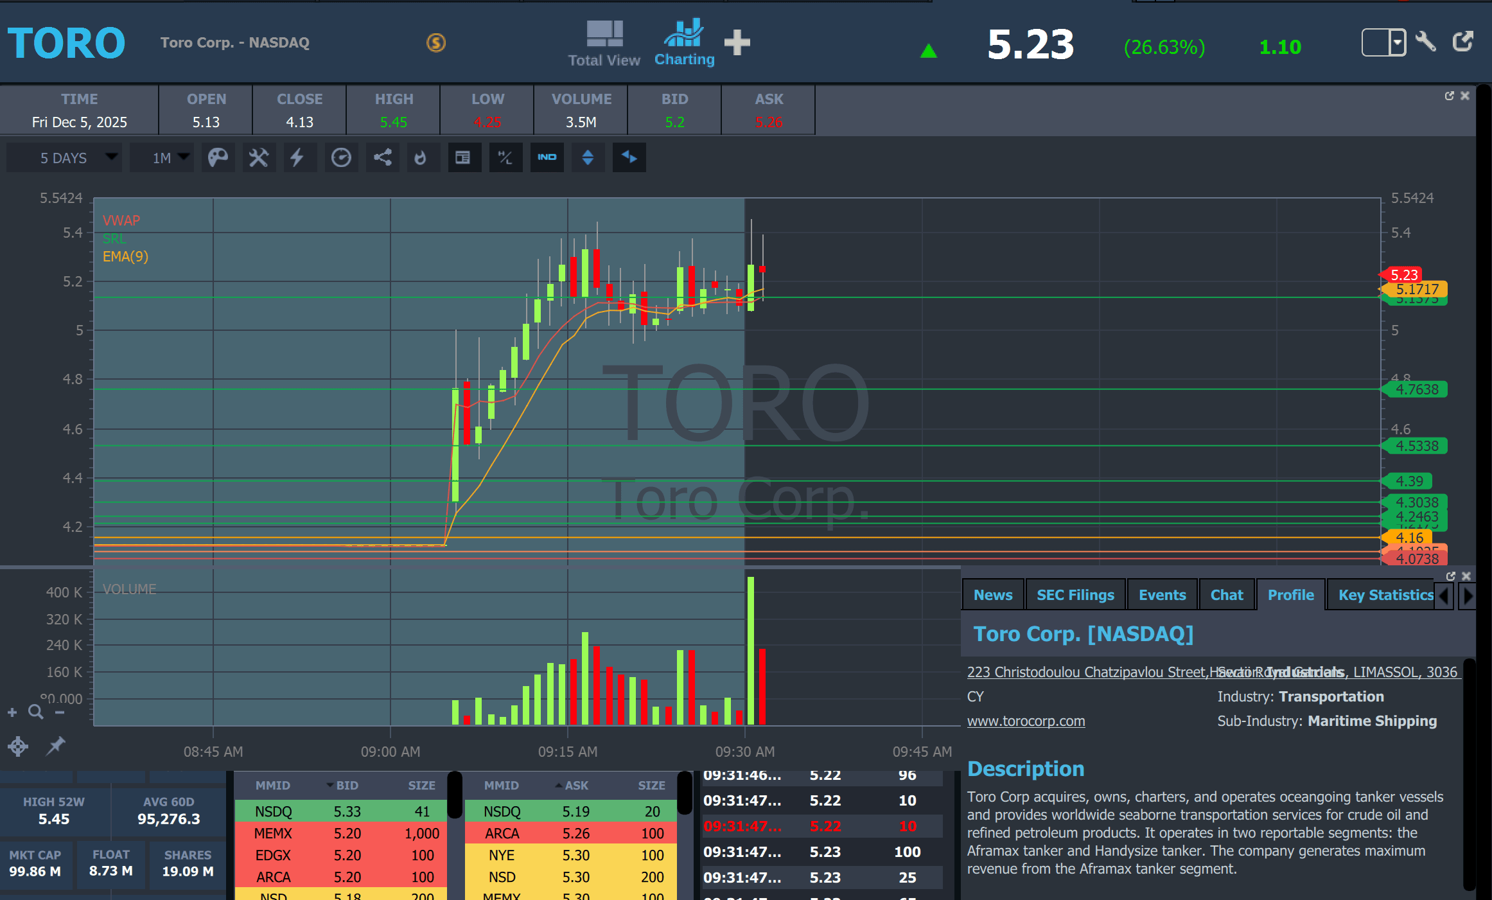
Task: Click the zoom magnifier below volume axis
Action: (x=36, y=712)
